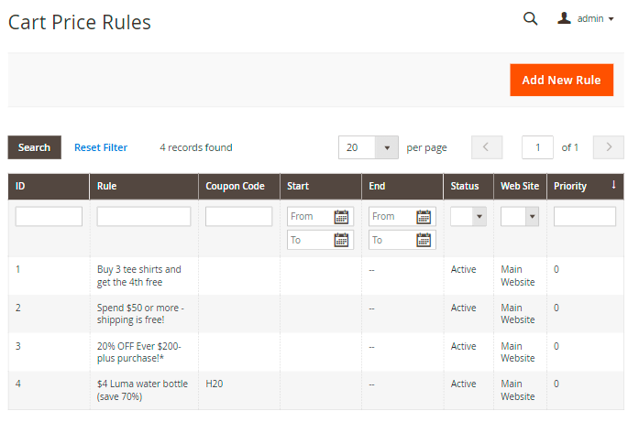Open calendar for Start To date
Viewport: 628px width, 422px height.
(341, 240)
